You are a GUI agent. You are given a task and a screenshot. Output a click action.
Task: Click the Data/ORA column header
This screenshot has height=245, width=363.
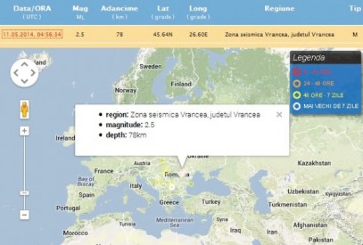[x=32, y=9]
